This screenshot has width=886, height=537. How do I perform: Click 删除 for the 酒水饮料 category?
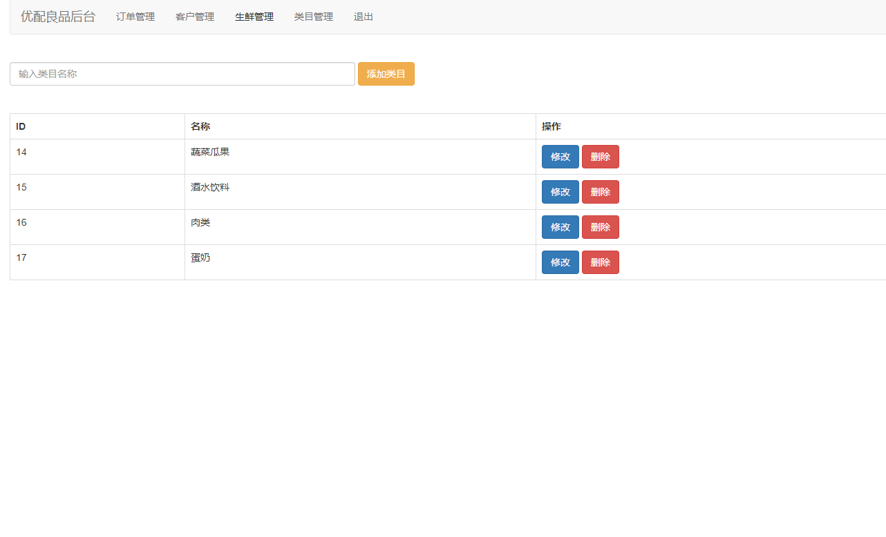600,192
